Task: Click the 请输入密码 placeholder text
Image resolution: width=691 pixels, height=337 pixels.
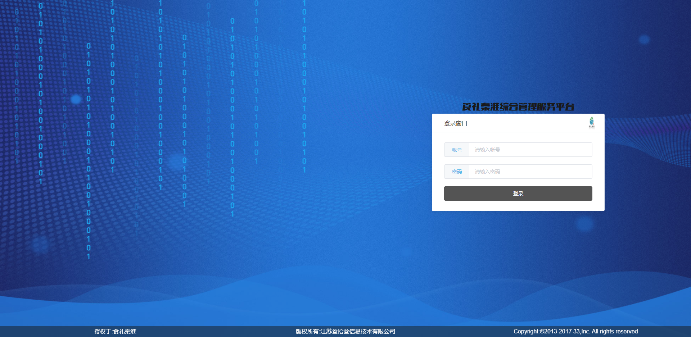Action: pyautogui.click(x=487, y=172)
